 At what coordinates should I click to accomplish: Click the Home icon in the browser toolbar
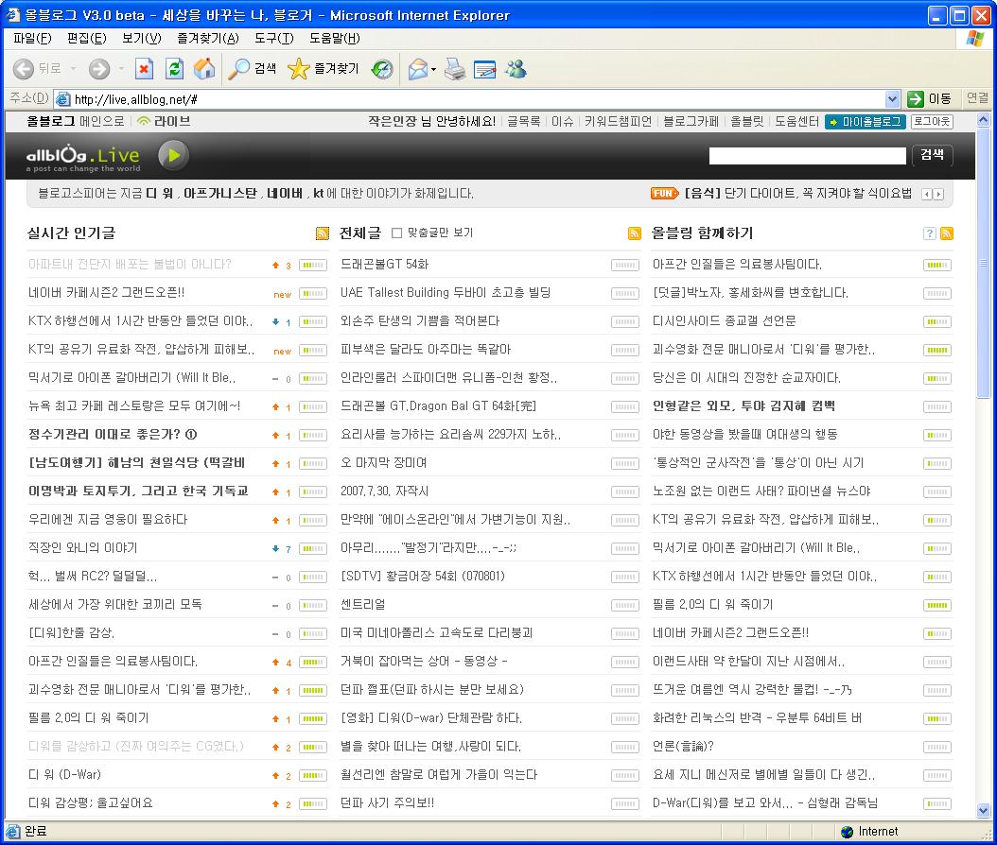[x=203, y=69]
